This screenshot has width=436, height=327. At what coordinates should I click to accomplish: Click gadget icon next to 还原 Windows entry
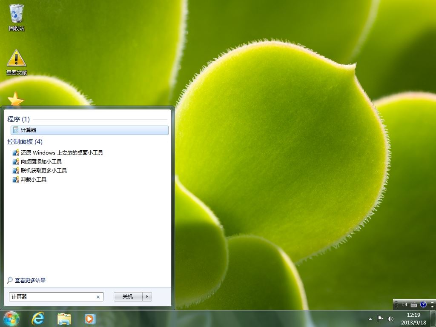16,153
